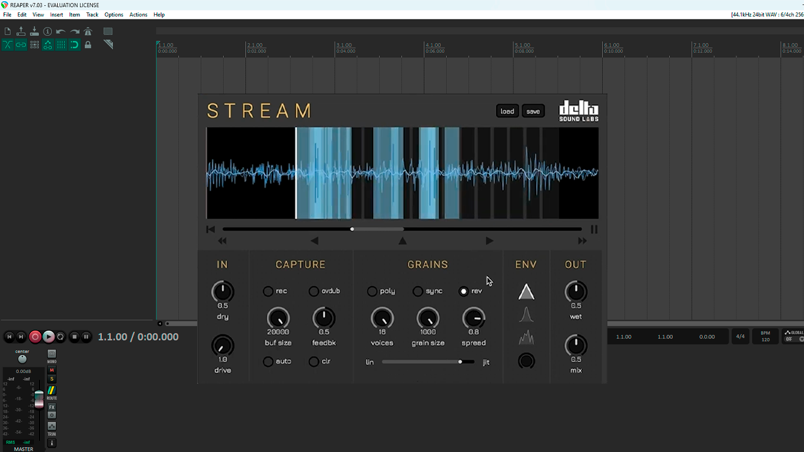The height and width of the screenshot is (452, 804).
Task: Toggle item grouping chain-link icon
Action: [x=21, y=45]
